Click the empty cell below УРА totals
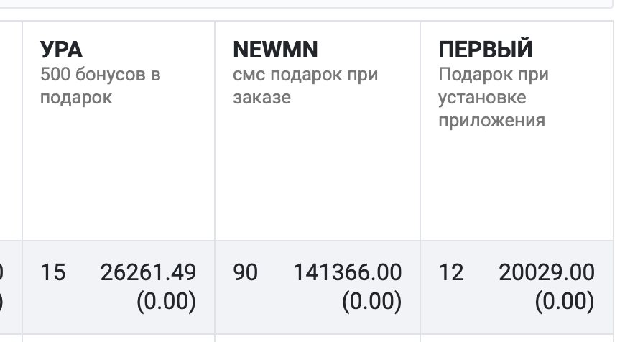This screenshot has width=625, height=342. (119, 338)
